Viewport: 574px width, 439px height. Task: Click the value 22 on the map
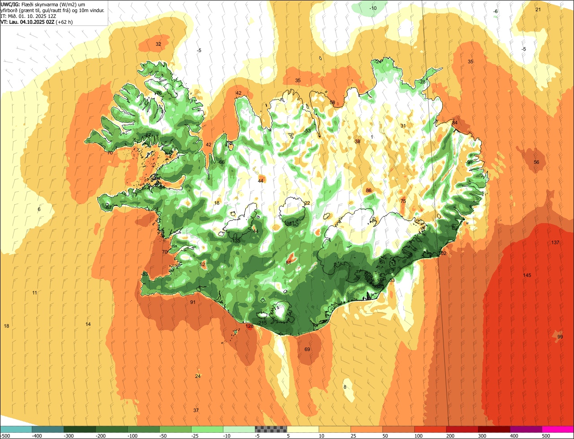(307, 203)
